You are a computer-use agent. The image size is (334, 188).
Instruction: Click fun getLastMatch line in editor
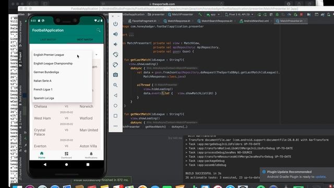coord(154,60)
